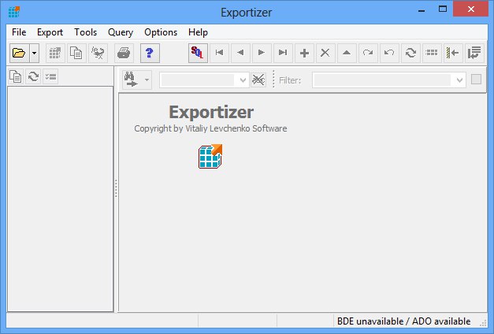This screenshot has width=494, height=334.
Task: Minimize the Exportizer window
Action: point(422,9)
